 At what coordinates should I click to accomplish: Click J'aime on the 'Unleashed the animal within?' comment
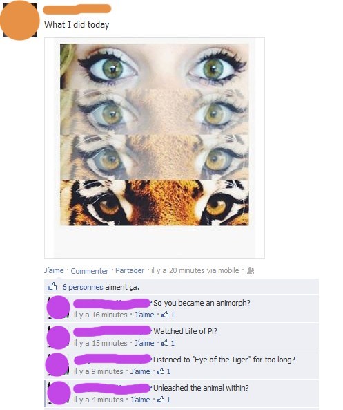tap(140, 400)
